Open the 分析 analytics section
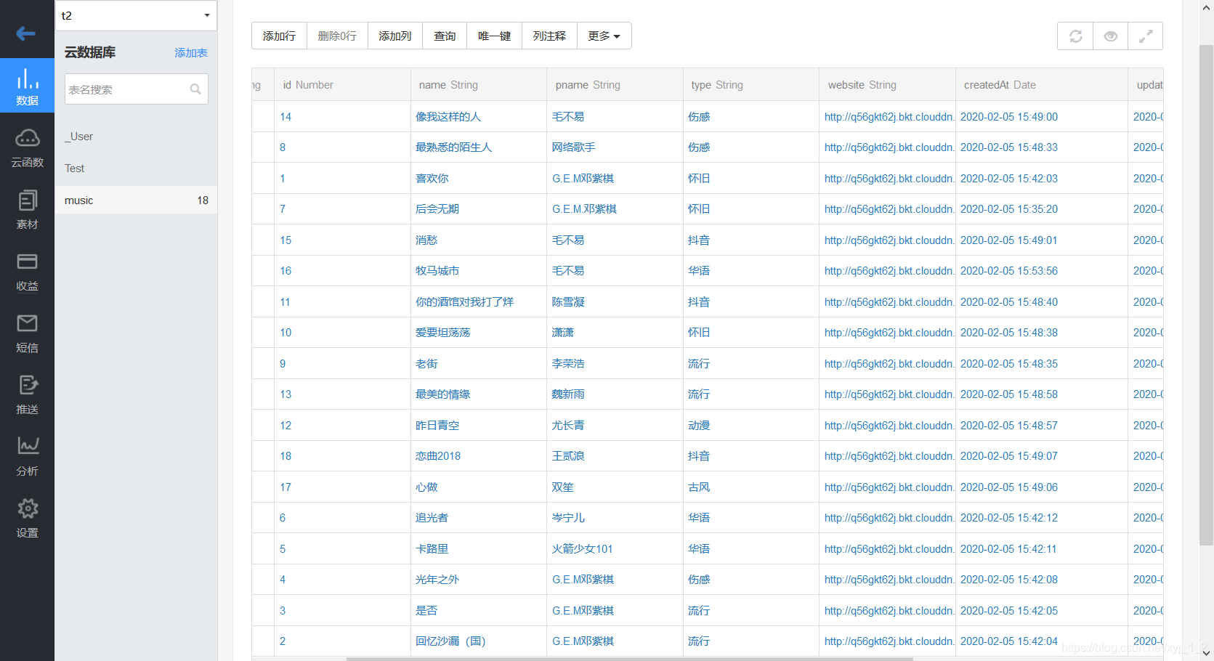Image resolution: width=1214 pixels, height=661 pixels. point(27,457)
